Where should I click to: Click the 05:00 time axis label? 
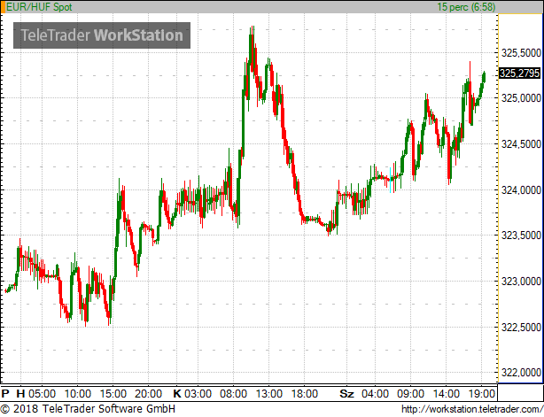[x=42, y=394]
